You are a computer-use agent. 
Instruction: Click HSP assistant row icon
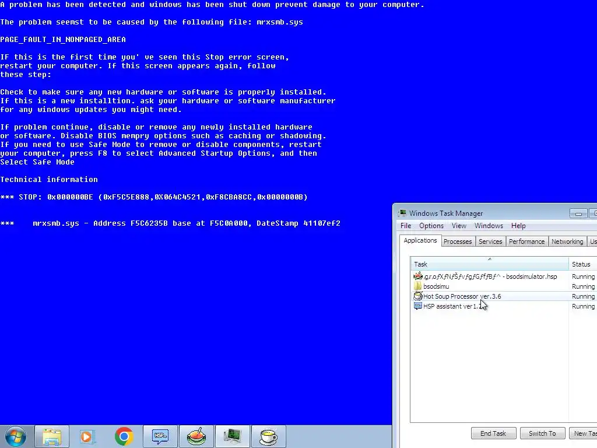tap(418, 306)
